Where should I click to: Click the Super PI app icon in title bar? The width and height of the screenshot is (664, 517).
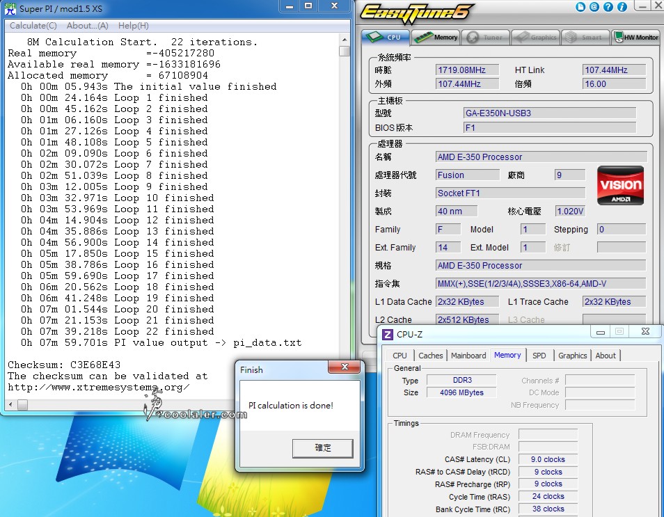tap(10, 8)
